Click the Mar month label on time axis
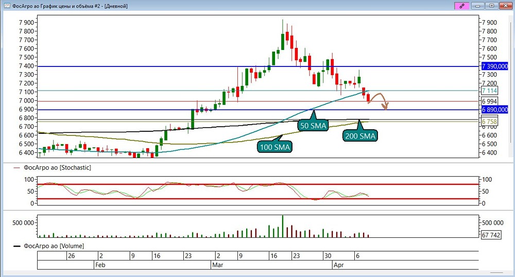 coord(217,265)
